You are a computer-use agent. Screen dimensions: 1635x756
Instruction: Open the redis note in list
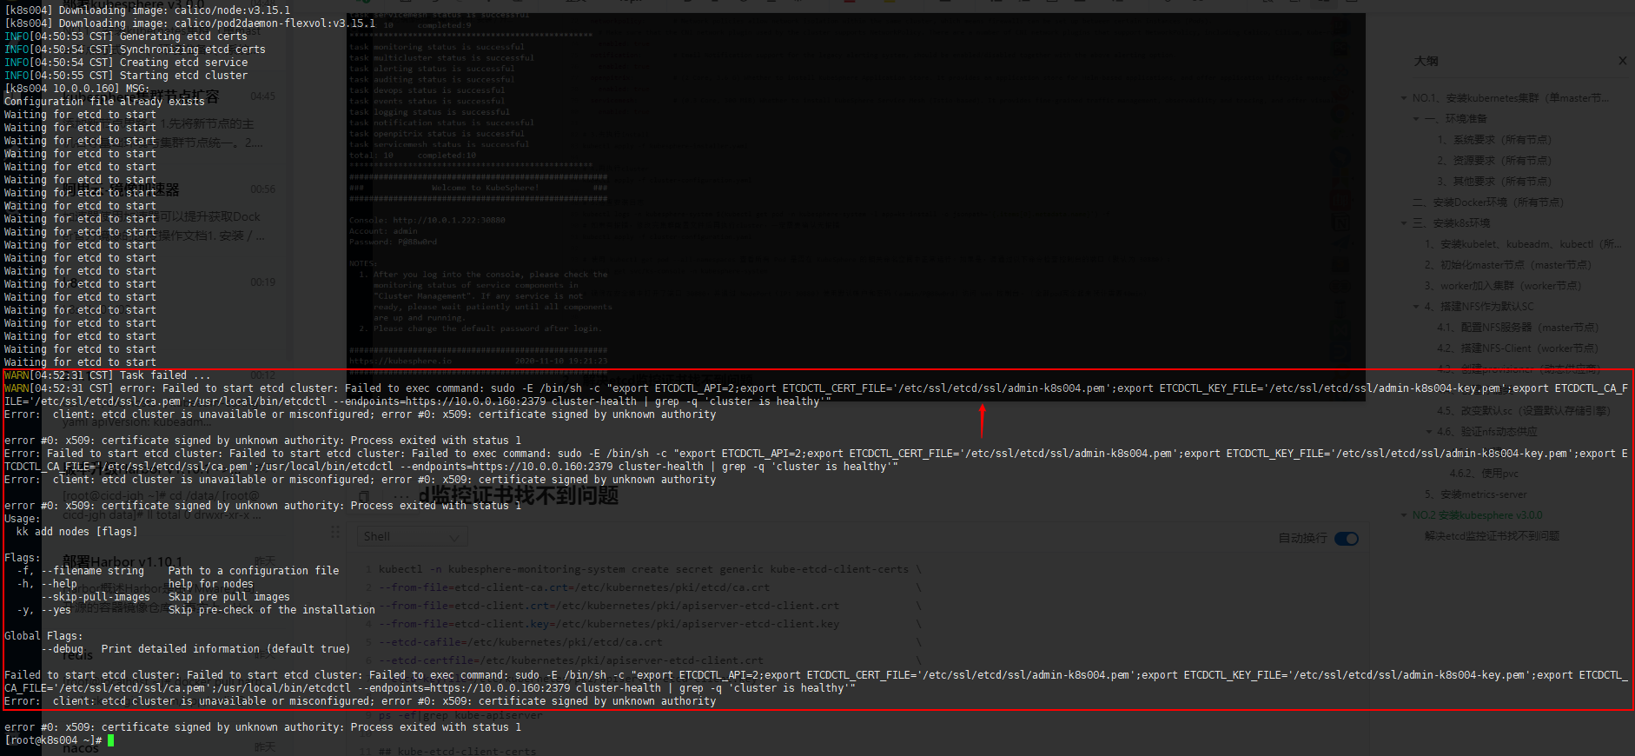77,654
